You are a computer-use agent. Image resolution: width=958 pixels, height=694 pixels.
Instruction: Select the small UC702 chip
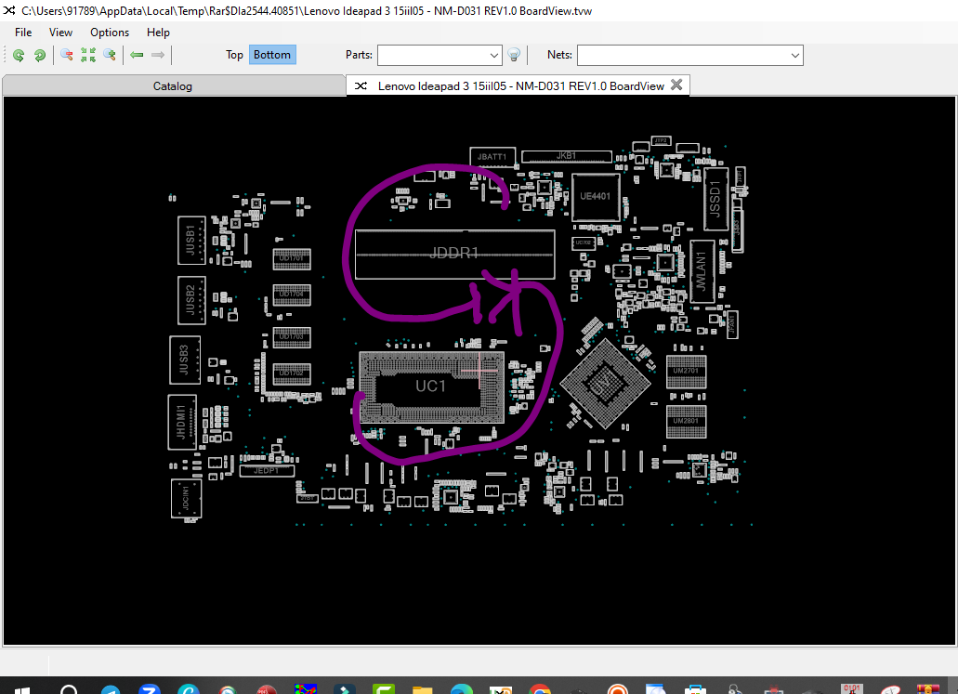[x=584, y=242]
